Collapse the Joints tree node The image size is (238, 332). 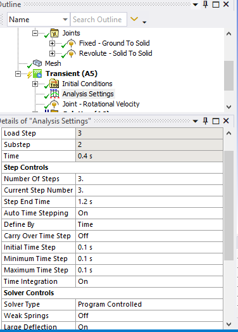(x=35, y=33)
